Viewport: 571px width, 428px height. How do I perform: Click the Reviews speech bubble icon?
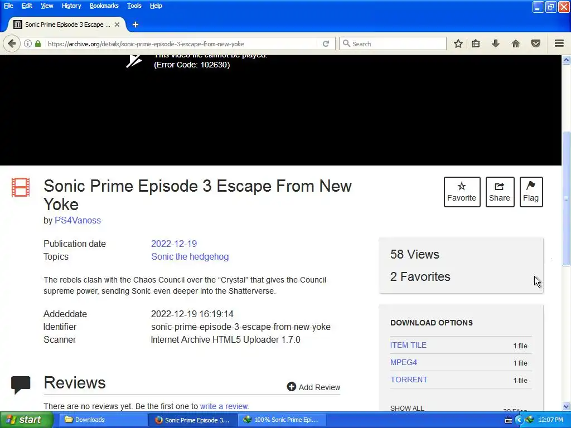point(21,385)
